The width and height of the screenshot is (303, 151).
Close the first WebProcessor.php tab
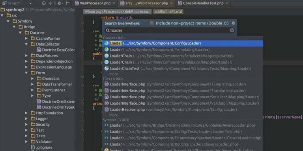pos(114,3)
